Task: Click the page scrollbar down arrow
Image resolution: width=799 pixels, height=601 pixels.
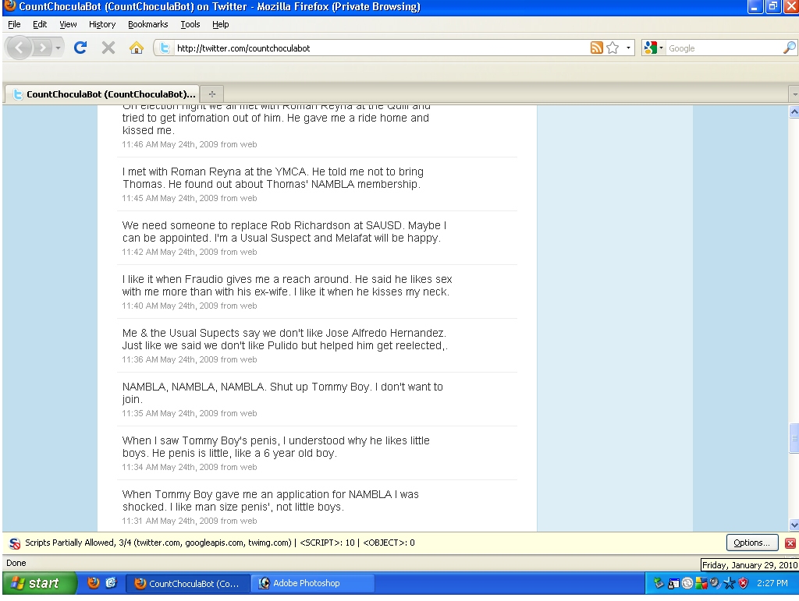Action: coord(794,525)
